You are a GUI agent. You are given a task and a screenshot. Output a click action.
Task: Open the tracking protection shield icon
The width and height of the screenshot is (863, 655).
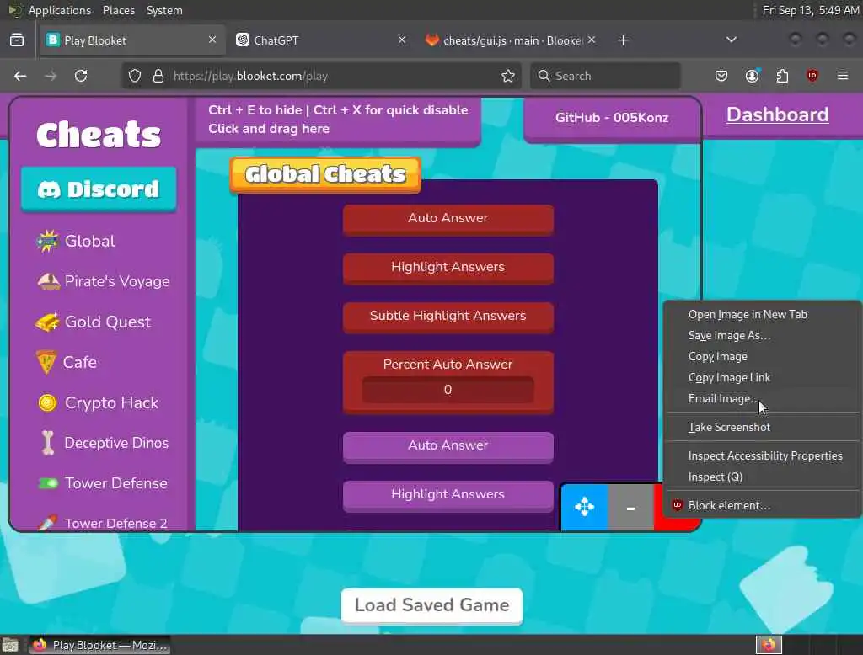tap(135, 76)
